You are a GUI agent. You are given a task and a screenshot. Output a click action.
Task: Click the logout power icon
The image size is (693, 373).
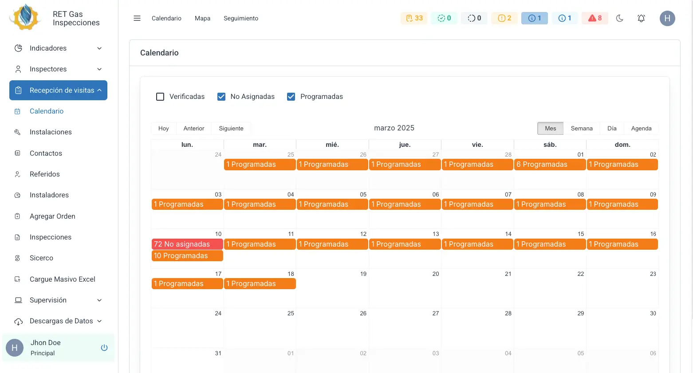(104, 348)
